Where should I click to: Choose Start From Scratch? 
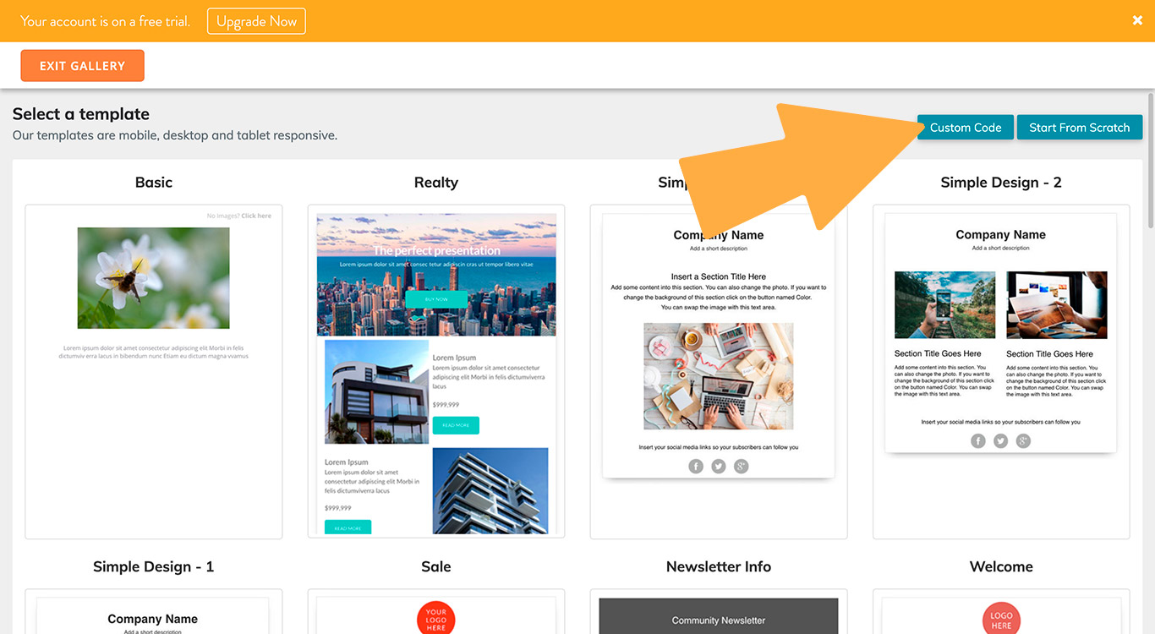point(1079,128)
